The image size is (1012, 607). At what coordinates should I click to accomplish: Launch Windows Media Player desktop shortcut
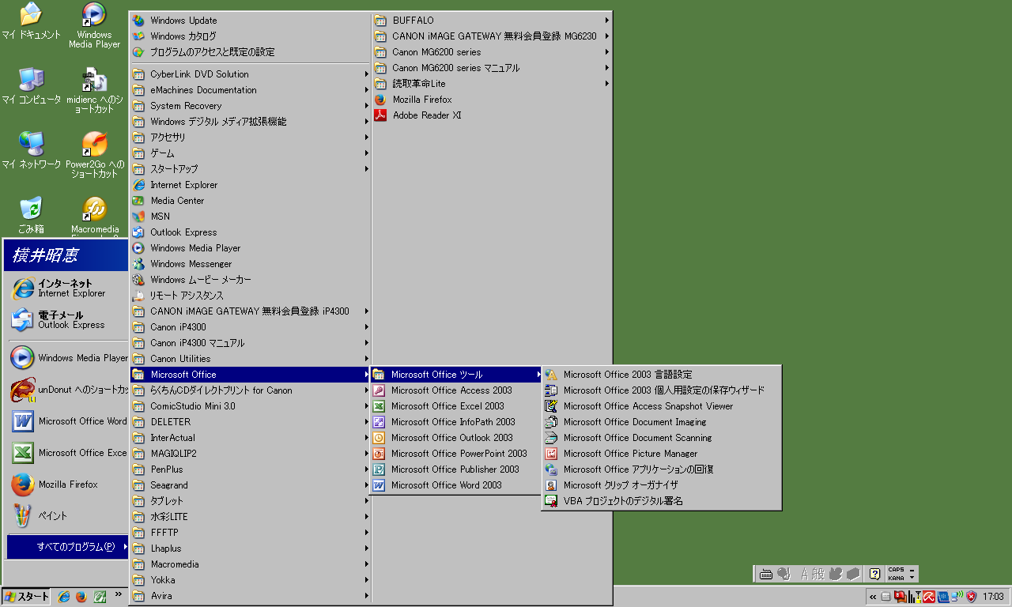[x=94, y=17]
